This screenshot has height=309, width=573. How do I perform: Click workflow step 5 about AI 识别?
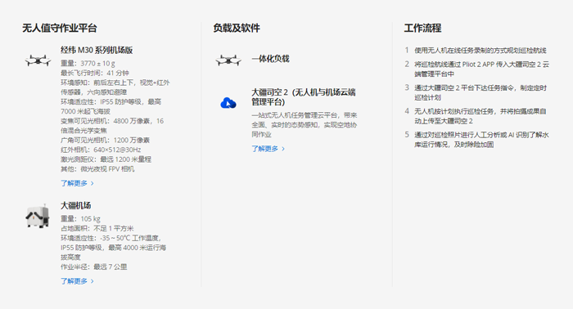pyautogui.click(x=477, y=140)
